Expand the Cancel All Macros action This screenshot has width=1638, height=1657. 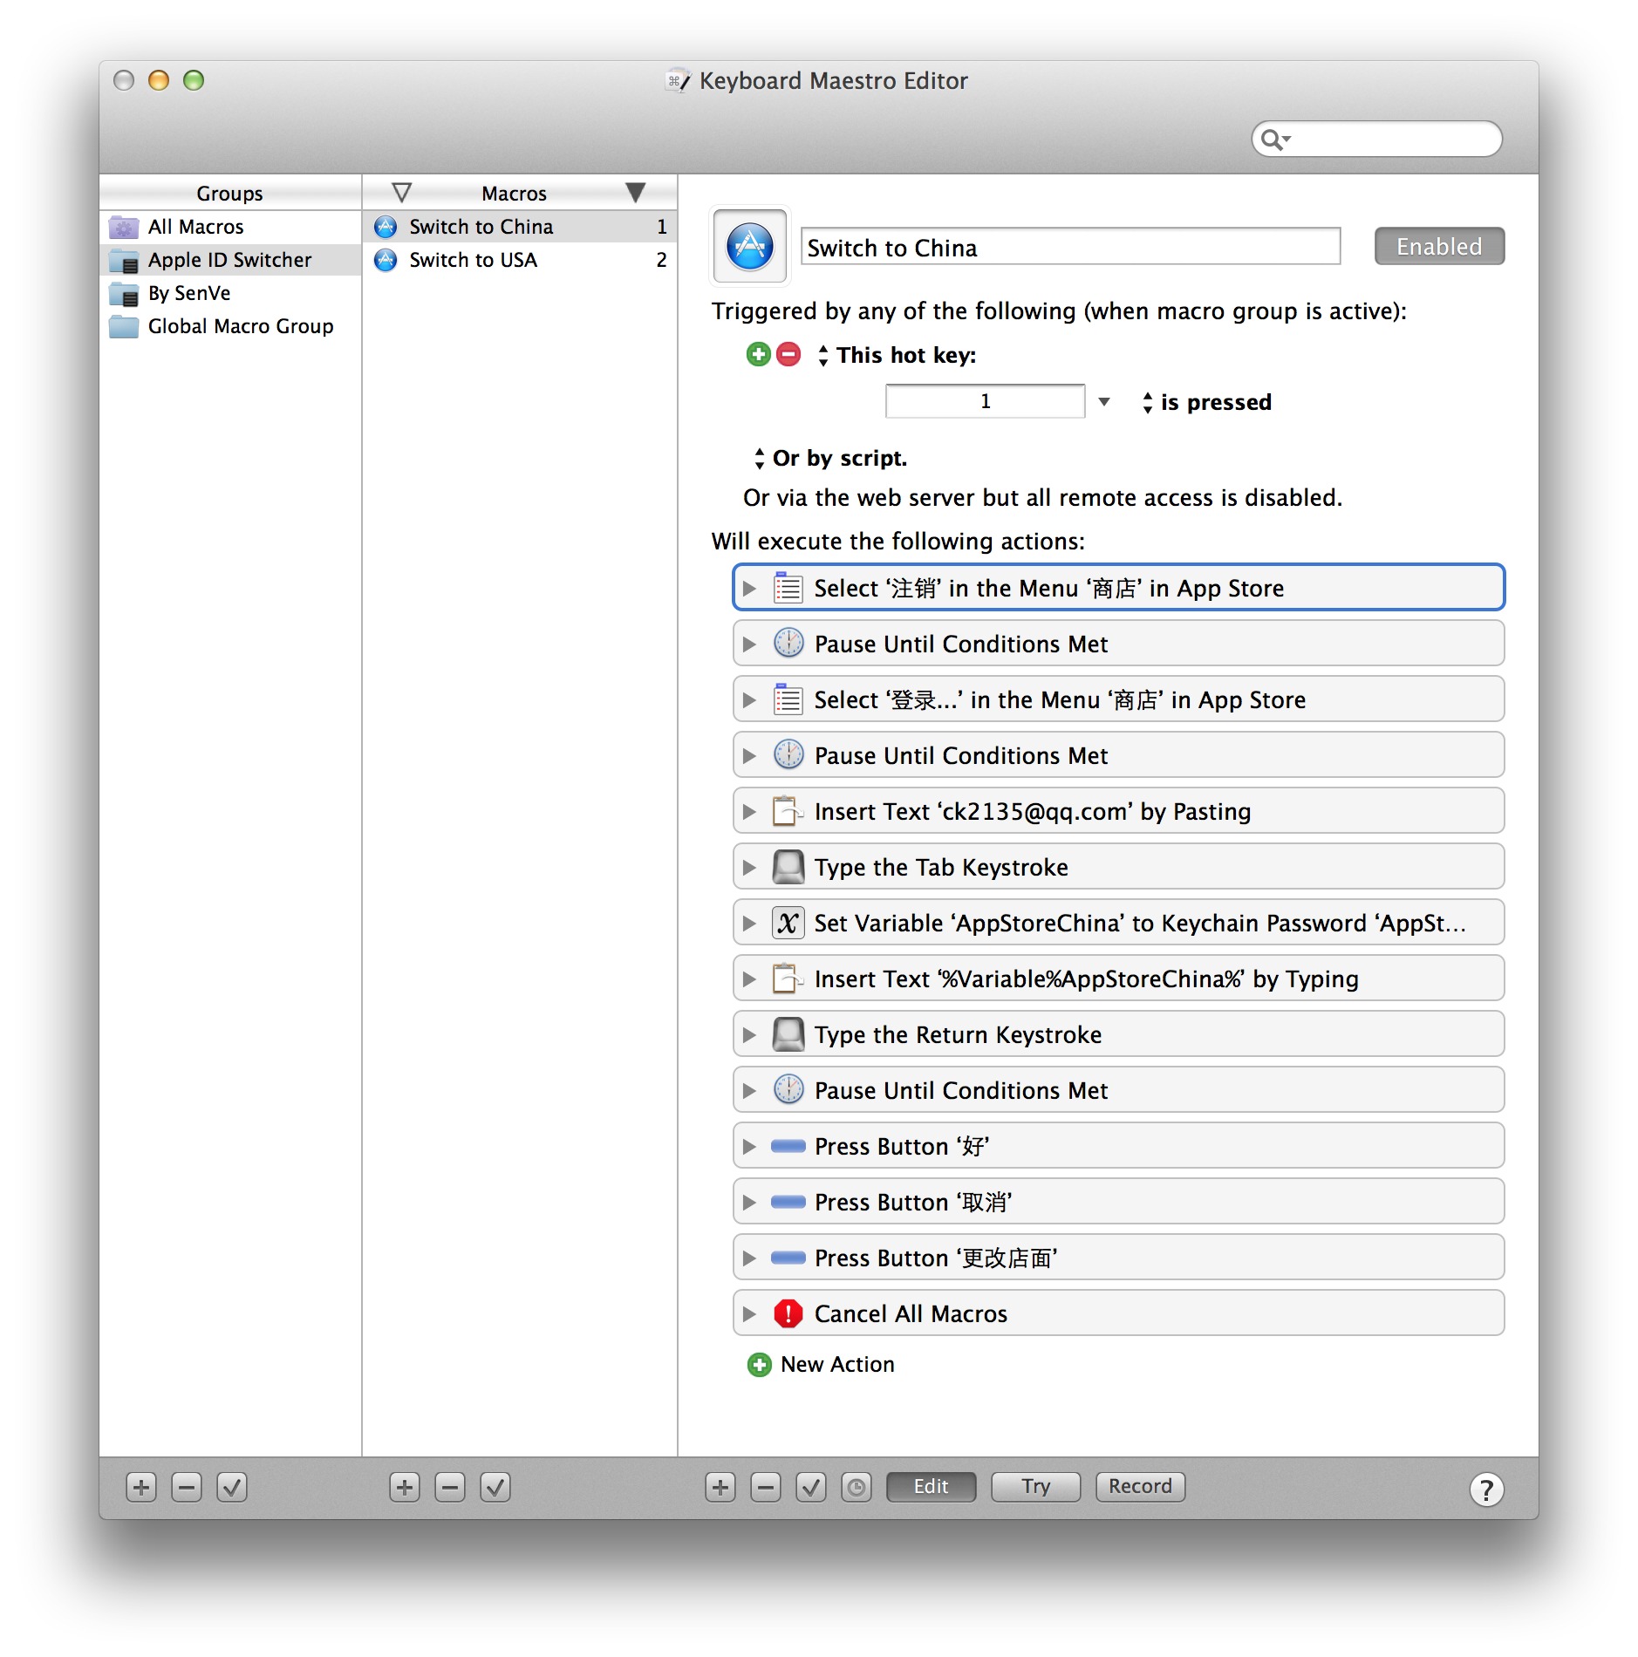pyautogui.click(x=749, y=1313)
